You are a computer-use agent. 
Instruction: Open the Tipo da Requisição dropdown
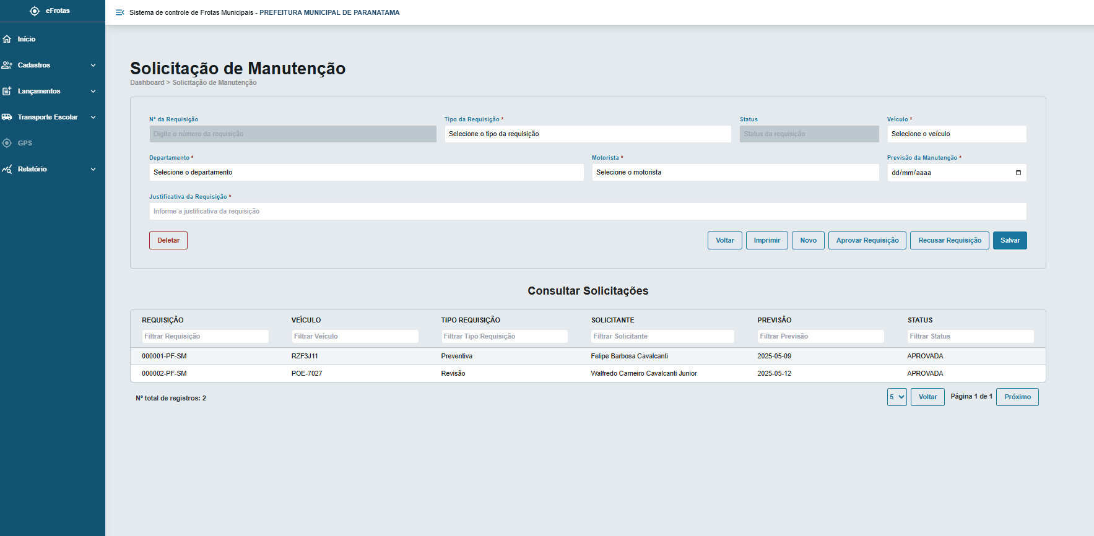(587, 134)
